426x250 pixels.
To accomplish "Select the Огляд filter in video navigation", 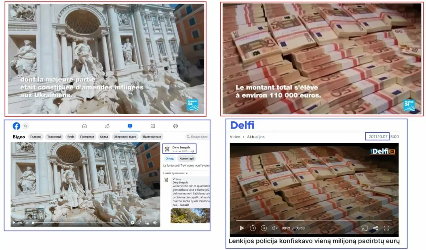I will click(104, 137).
